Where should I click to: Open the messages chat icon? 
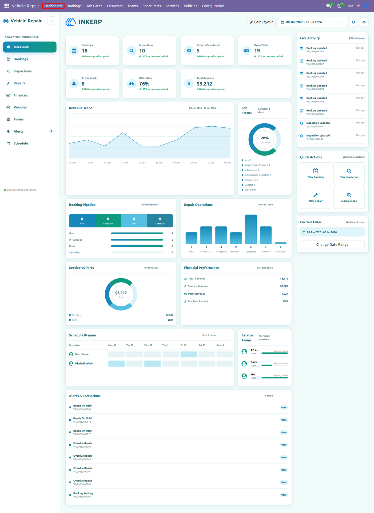(329, 6)
